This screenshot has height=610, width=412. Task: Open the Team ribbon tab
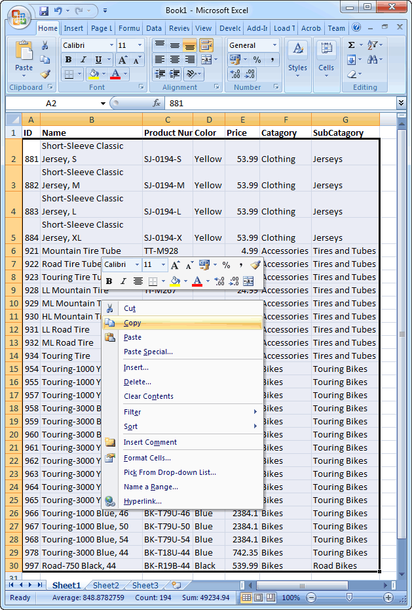point(336,28)
